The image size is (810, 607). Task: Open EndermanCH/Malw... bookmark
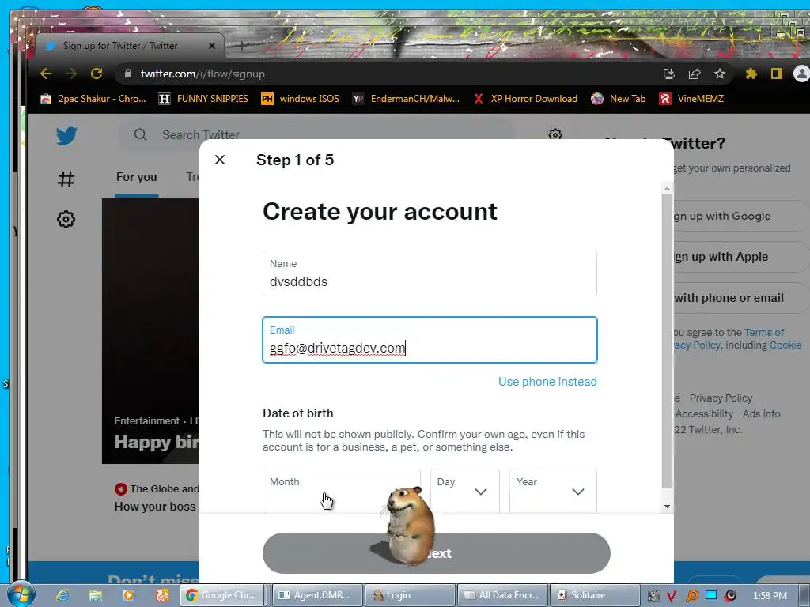point(406,99)
